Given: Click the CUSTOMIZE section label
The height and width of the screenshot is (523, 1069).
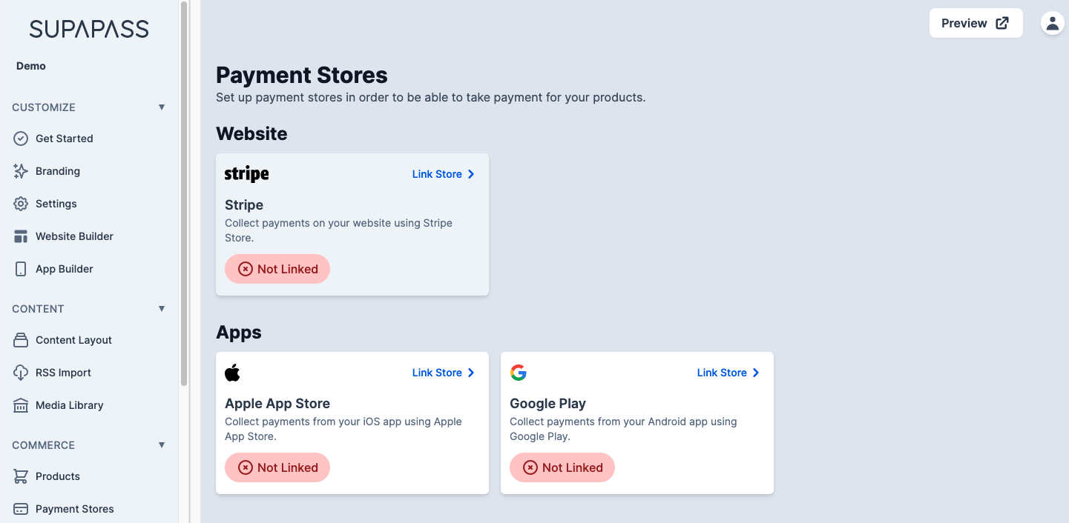Looking at the screenshot, I should 44,107.
